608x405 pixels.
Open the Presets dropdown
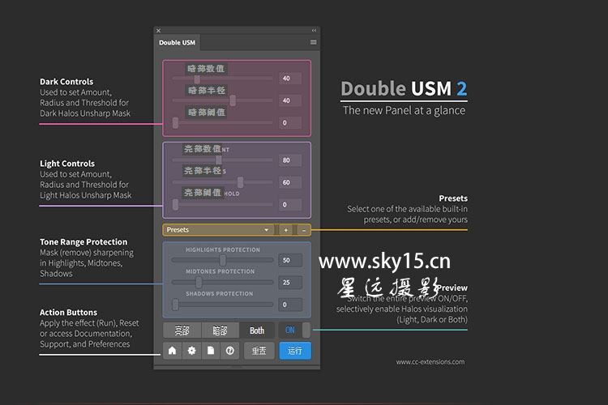coord(218,230)
